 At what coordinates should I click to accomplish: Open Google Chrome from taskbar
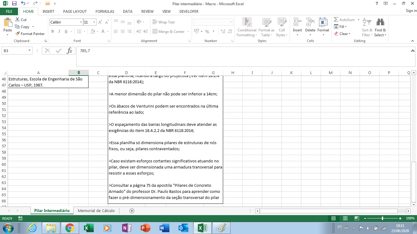pos(70,228)
